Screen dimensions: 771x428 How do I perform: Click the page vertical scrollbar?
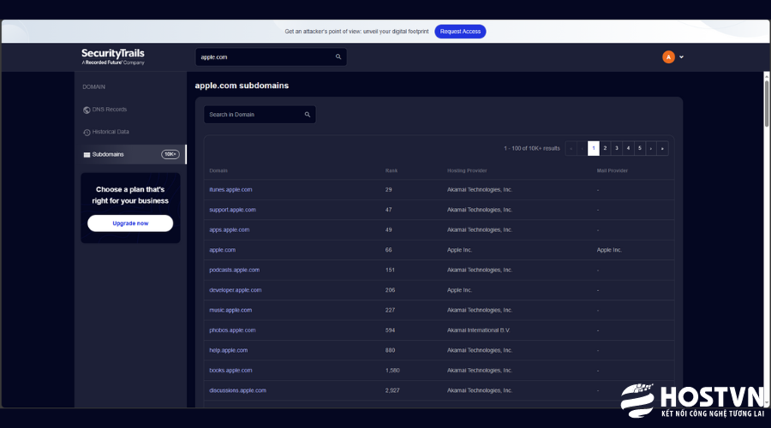[767, 104]
